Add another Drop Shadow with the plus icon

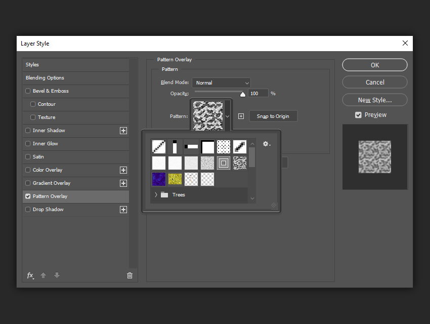[x=123, y=210]
